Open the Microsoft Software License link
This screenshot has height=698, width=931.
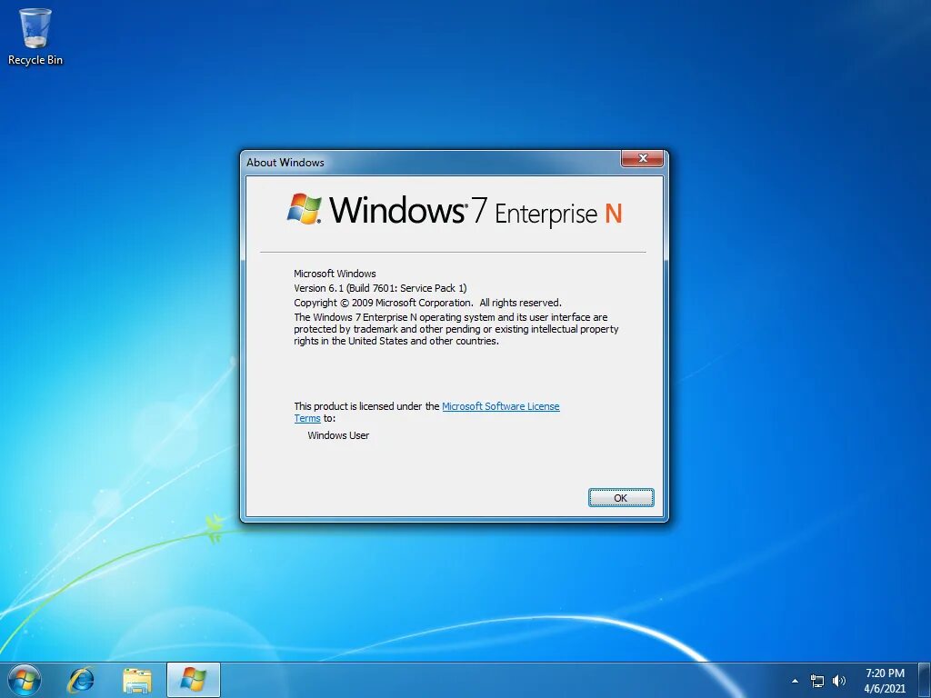pyautogui.click(x=501, y=406)
